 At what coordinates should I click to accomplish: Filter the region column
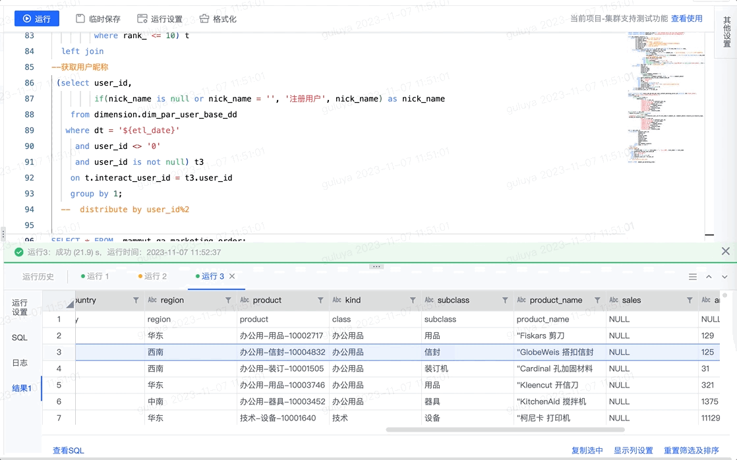(x=228, y=301)
